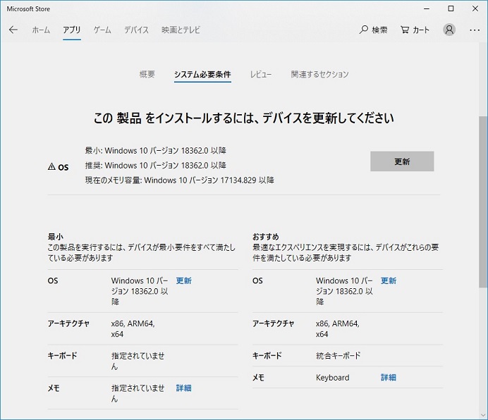Open the レビュー section tab

coord(261,75)
